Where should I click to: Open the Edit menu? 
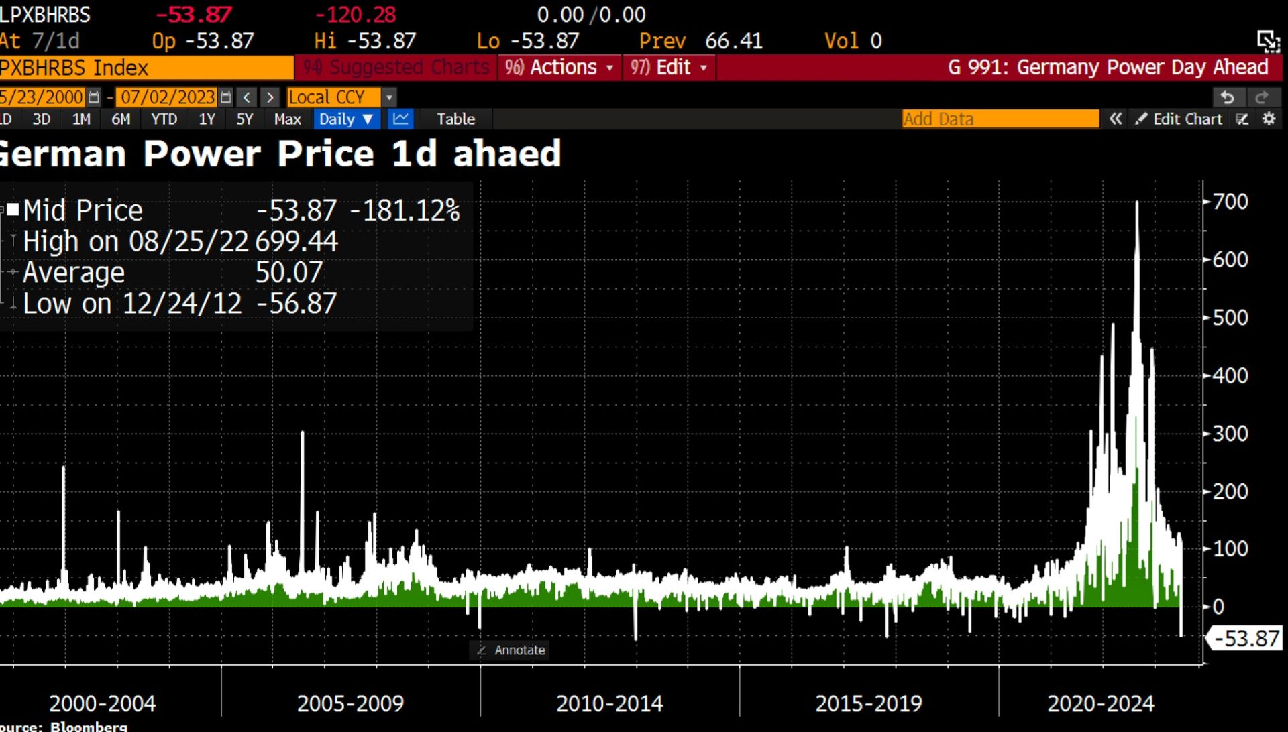(x=669, y=67)
